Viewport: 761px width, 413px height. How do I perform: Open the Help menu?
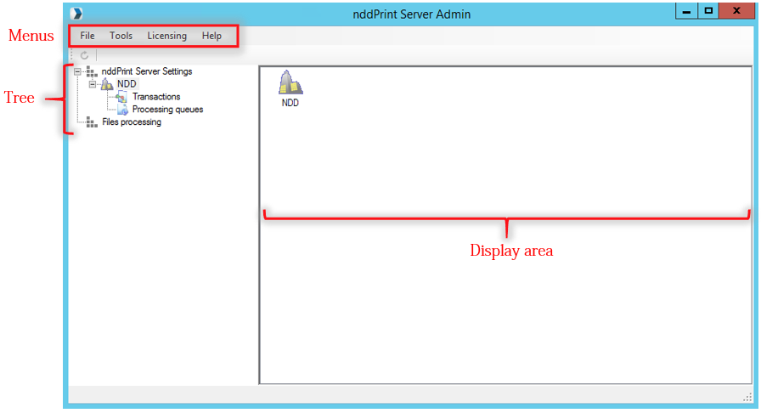[x=211, y=36]
